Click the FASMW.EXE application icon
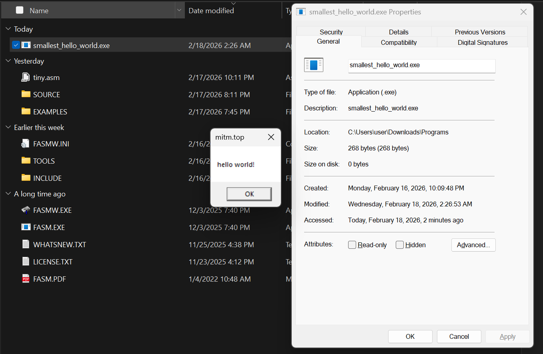The width and height of the screenshot is (543, 354). pos(26,210)
